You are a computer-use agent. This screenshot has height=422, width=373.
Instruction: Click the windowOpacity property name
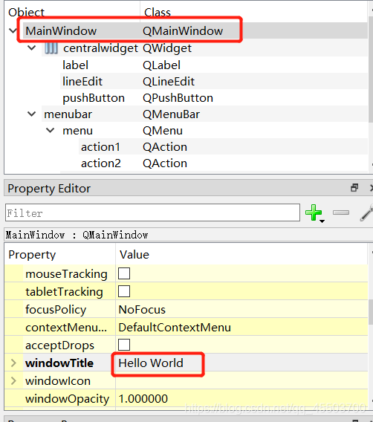[68, 399]
